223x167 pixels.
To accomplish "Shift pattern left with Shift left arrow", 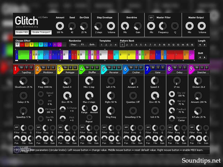I will tap(200, 57).
